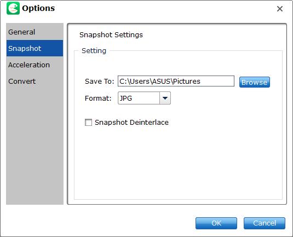Click the Browse button for folder
The height and width of the screenshot is (237, 293).
click(255, 82)
